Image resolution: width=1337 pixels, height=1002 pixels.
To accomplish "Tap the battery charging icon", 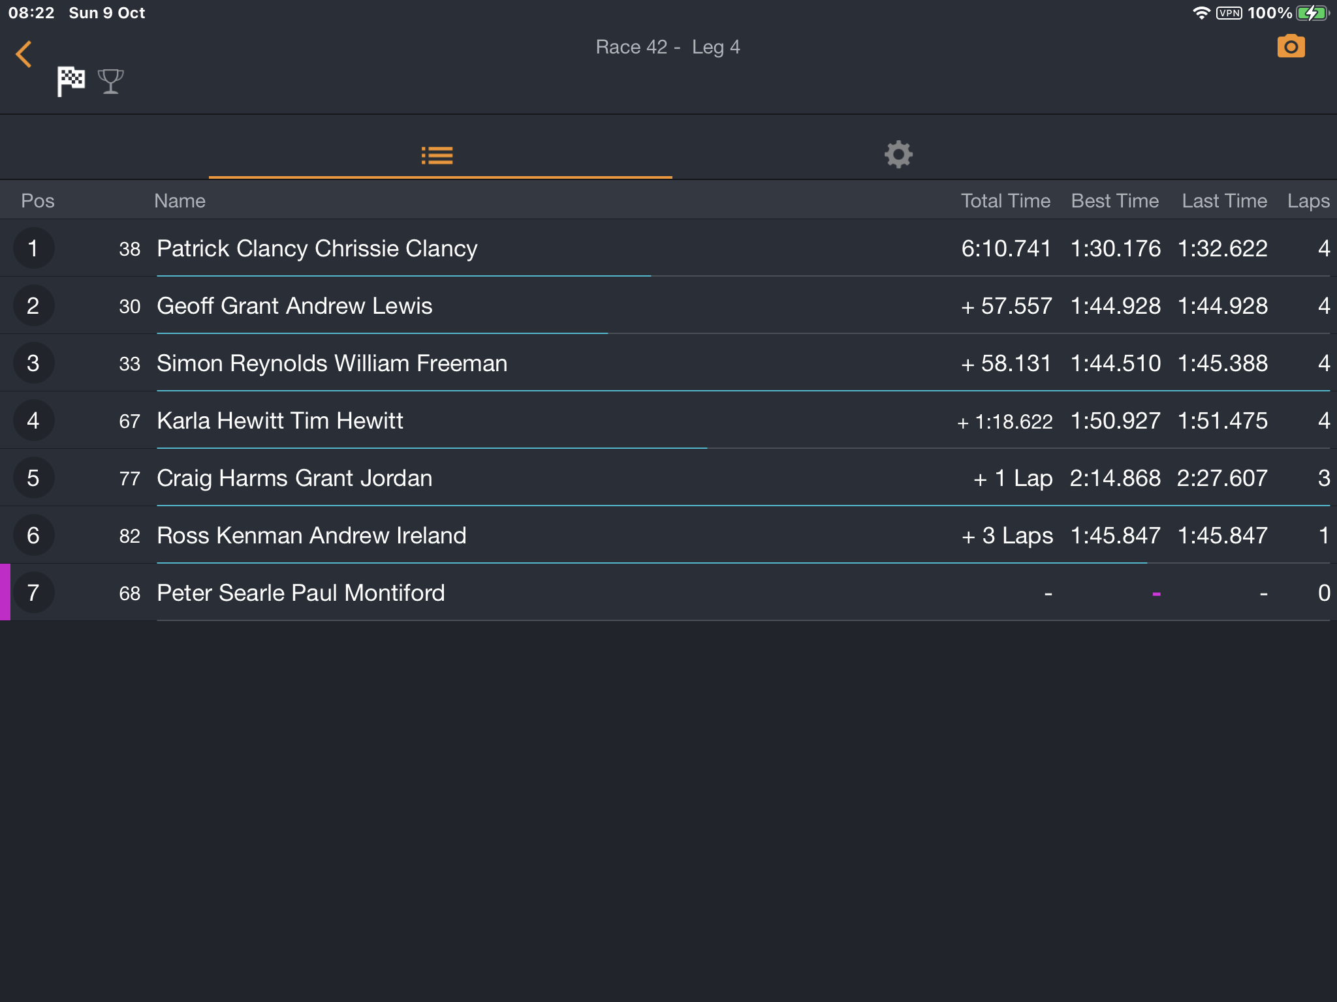I will tap(1312, 13).
